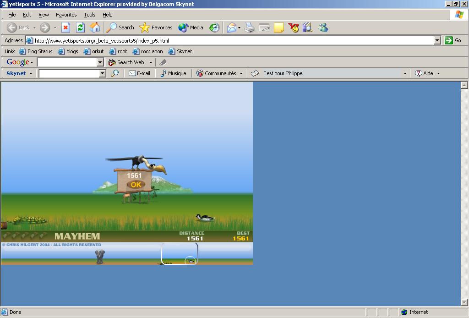Viewport: 469px width, 318px height.
Task: Click the vertical scrollbar up arrow
Action: point(464,85)
